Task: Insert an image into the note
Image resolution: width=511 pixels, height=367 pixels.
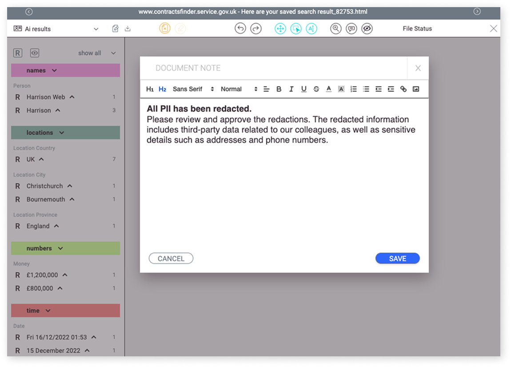Action: 415,89
